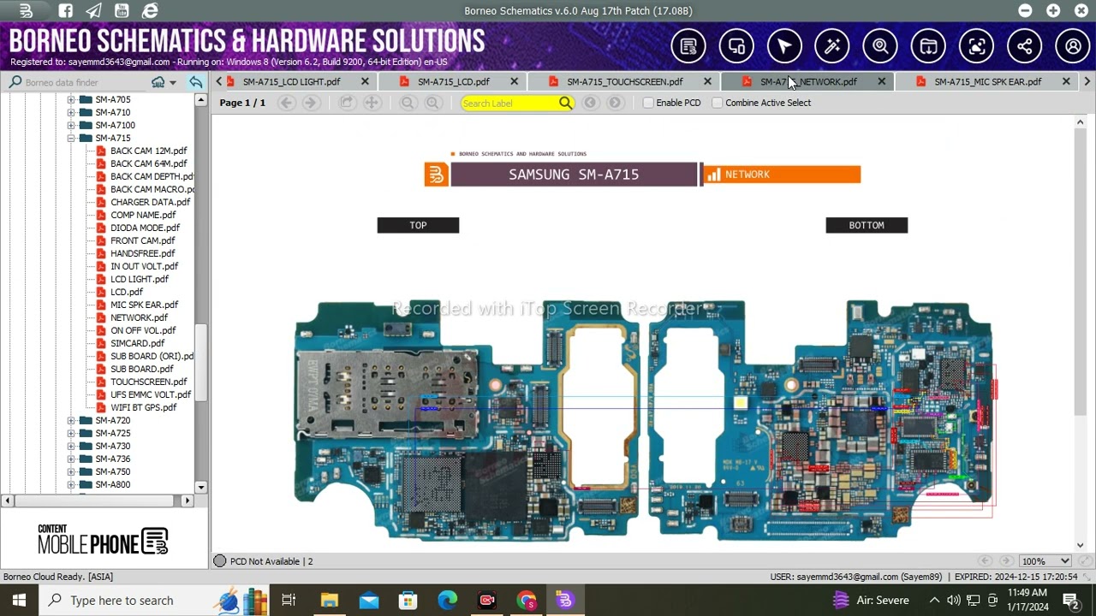Take a screenshot with capture icon

(976, 46)
